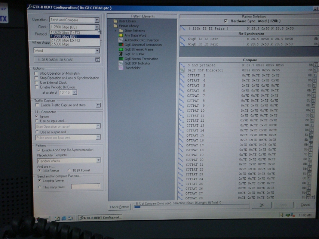Choose 2.1250 Gbps (2x FC) clock option
This screenshot has width=319, height=239.
[x=75, y=40]
